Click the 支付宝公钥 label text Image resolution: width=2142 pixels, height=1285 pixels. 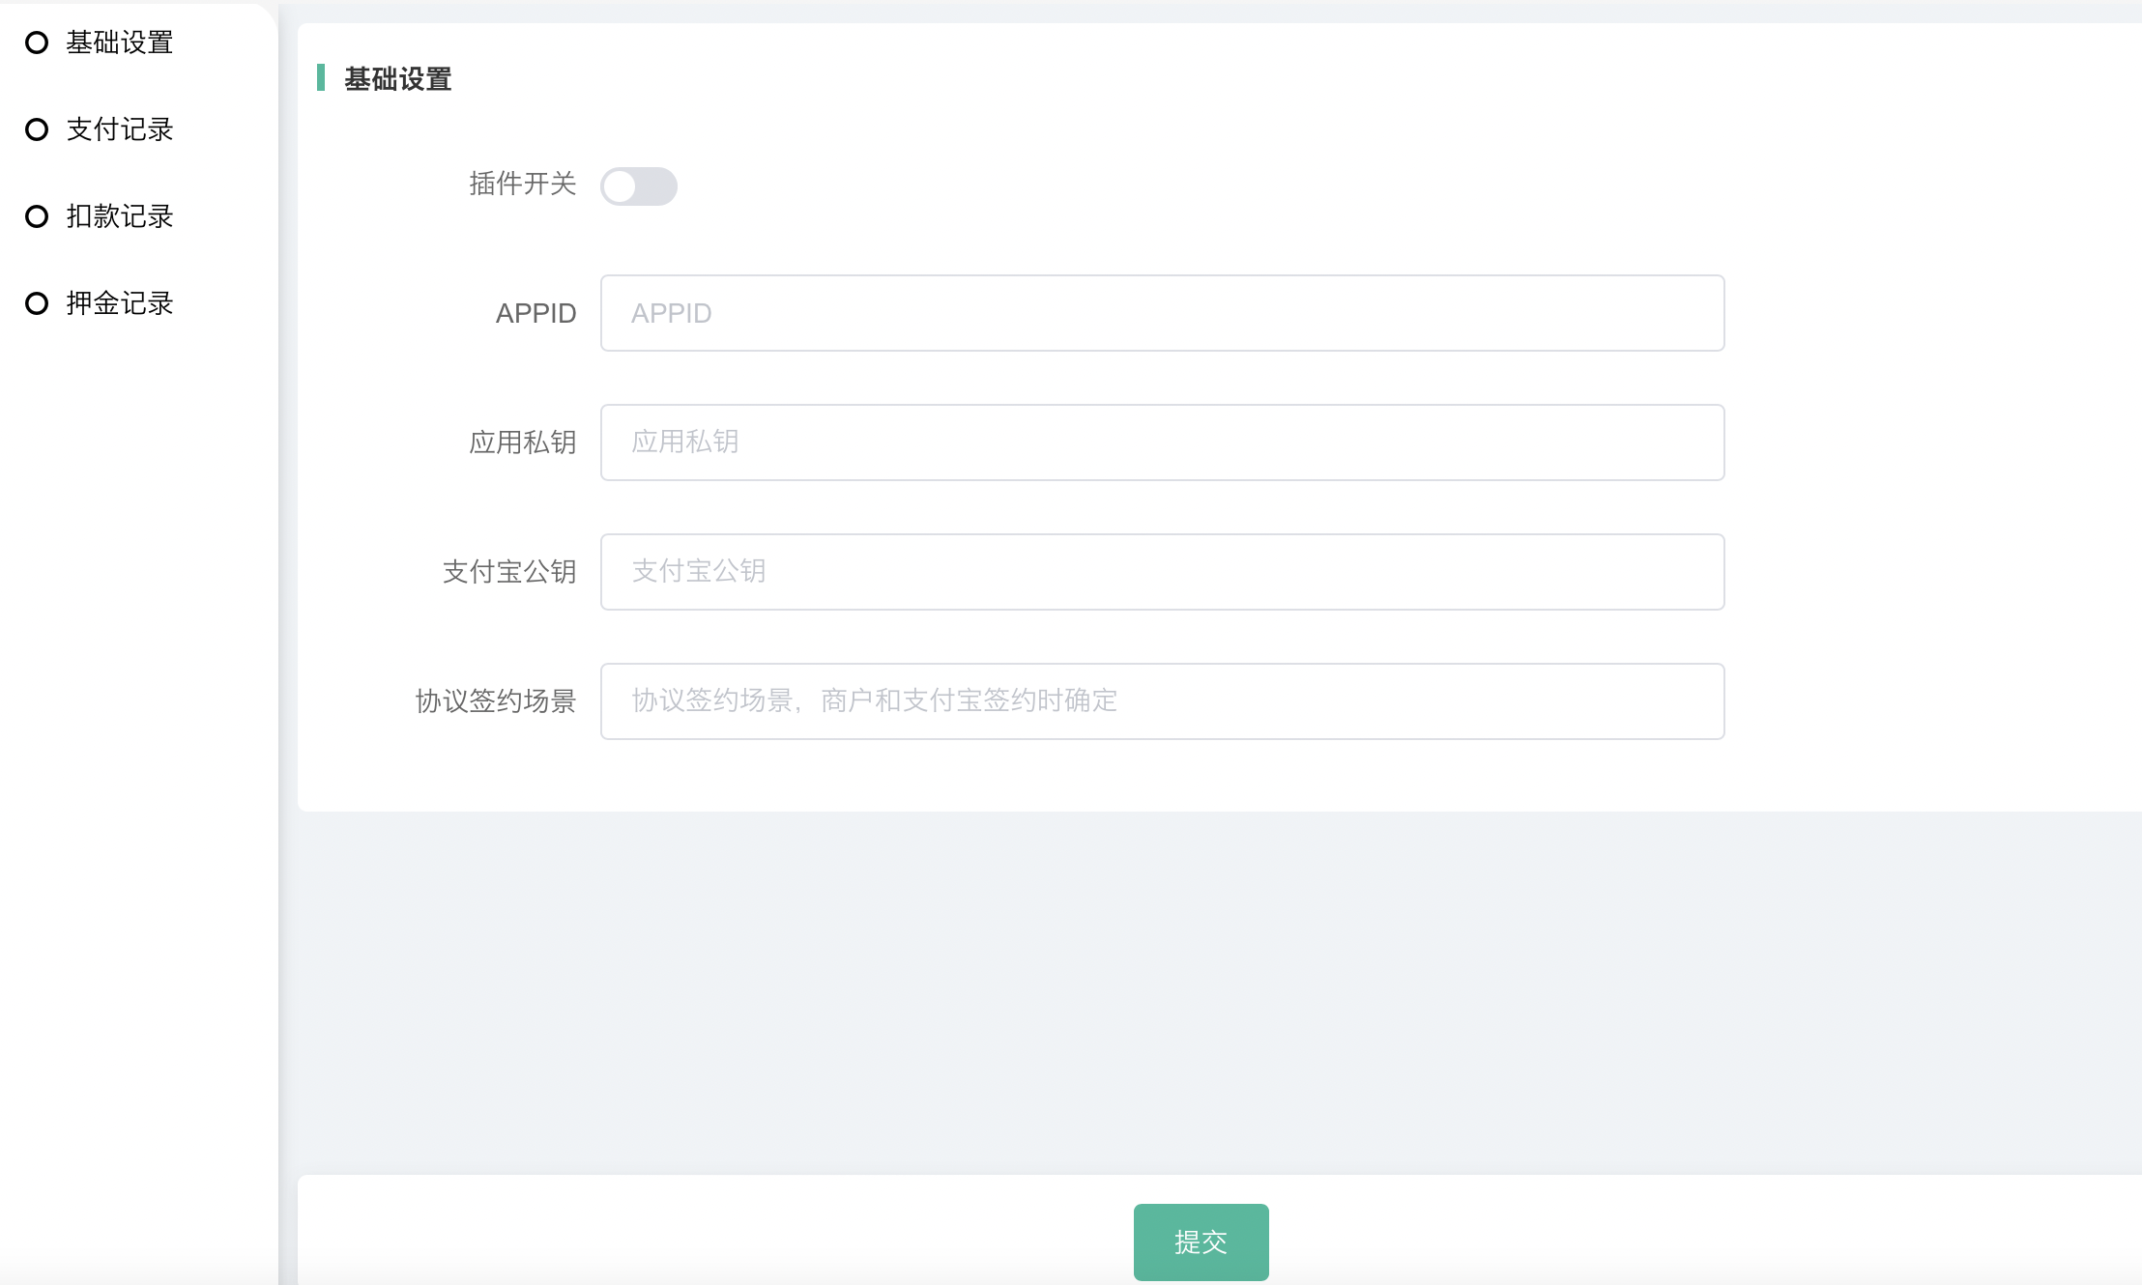pyautogui.click(x=508, y=572)
